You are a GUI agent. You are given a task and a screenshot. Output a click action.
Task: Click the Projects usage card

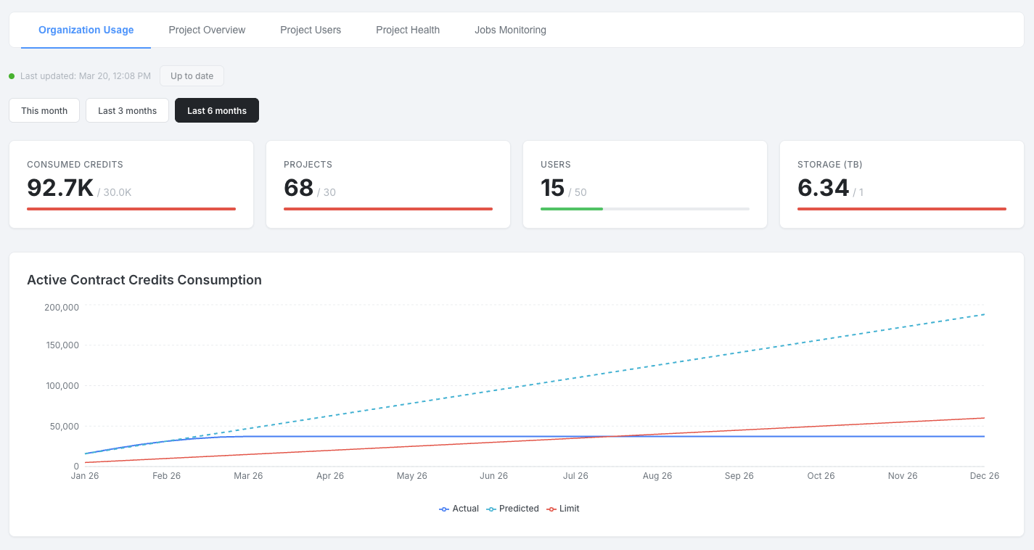point(388,184)
